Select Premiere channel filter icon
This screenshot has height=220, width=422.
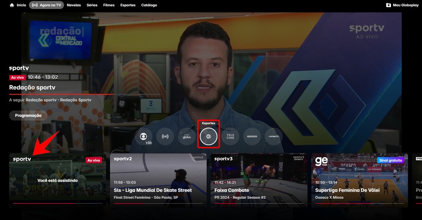[252, 137]
